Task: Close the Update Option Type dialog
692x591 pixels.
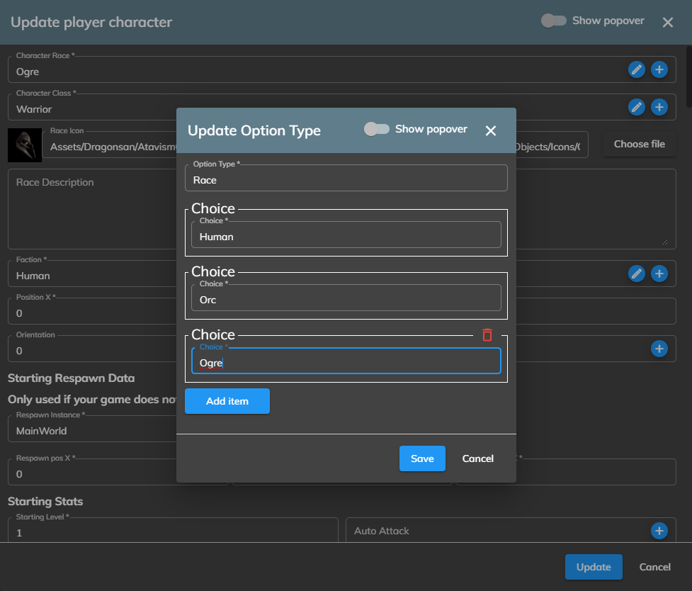Action: 491,130
